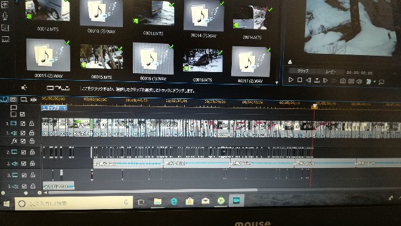Switch to storyboard view icon

pos(13,99)
